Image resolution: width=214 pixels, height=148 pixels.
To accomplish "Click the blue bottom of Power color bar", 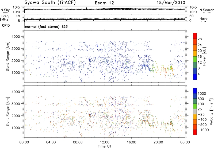I will [x=195, y=77].
